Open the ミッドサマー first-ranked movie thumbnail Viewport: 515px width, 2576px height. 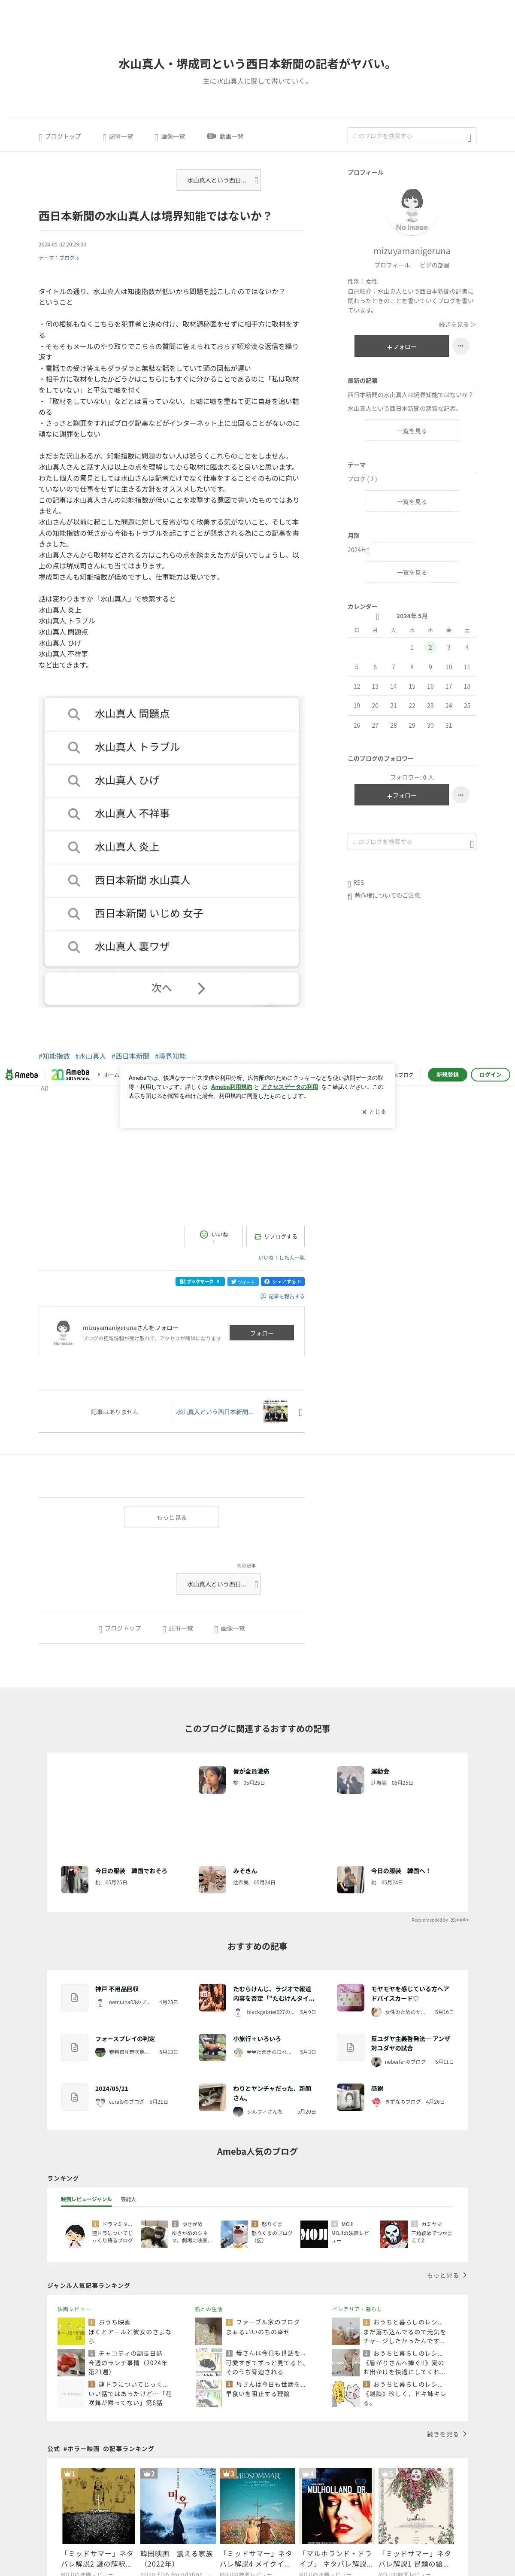(x=98, y=2505)
